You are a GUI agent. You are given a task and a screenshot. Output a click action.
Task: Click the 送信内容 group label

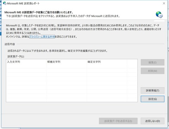[x=10, y=44]
